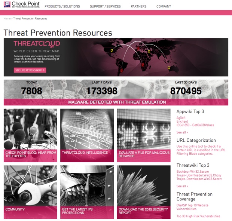Click the yellow map pin over North America
232x221 pixels.
[112, 50]
